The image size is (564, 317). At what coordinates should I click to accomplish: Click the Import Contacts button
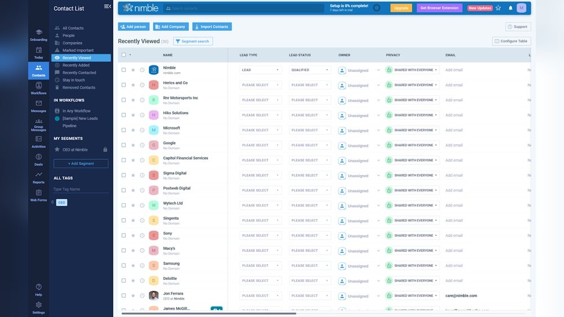[x=212, y=26]
